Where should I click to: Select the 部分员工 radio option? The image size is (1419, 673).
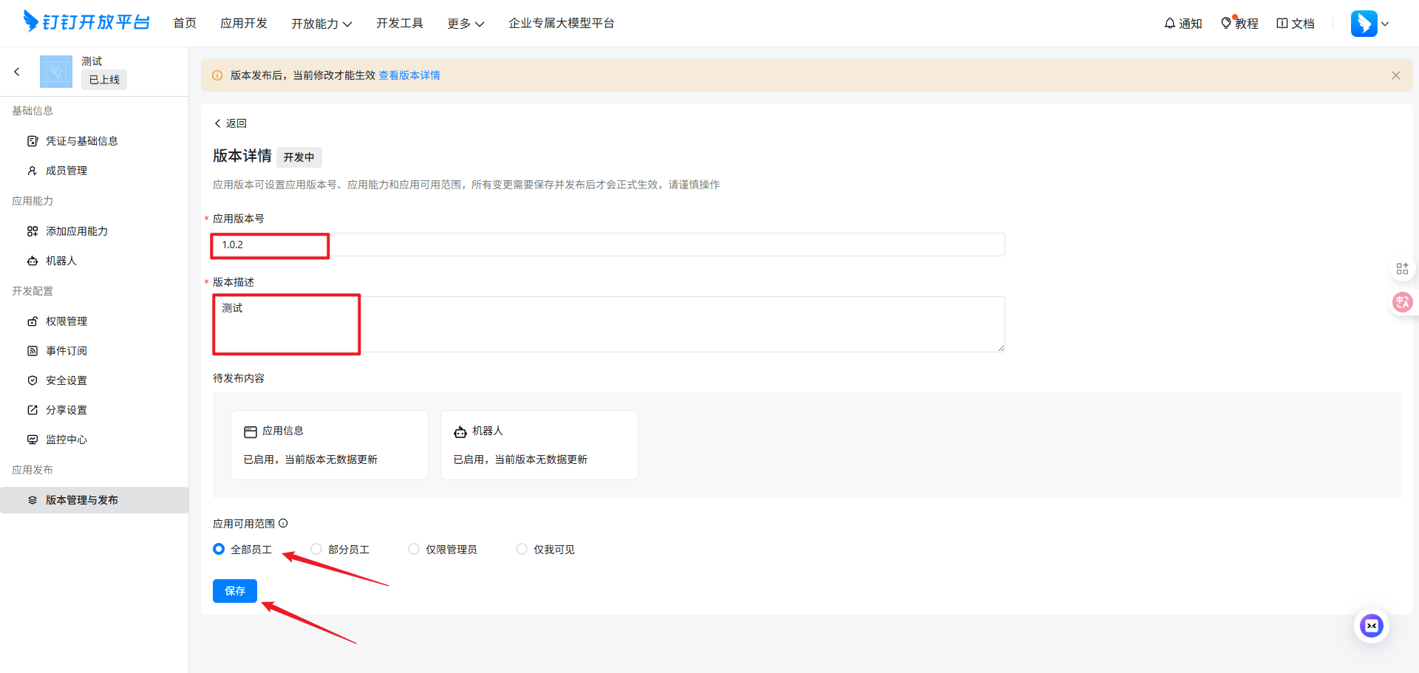click(x=317, y=549)
